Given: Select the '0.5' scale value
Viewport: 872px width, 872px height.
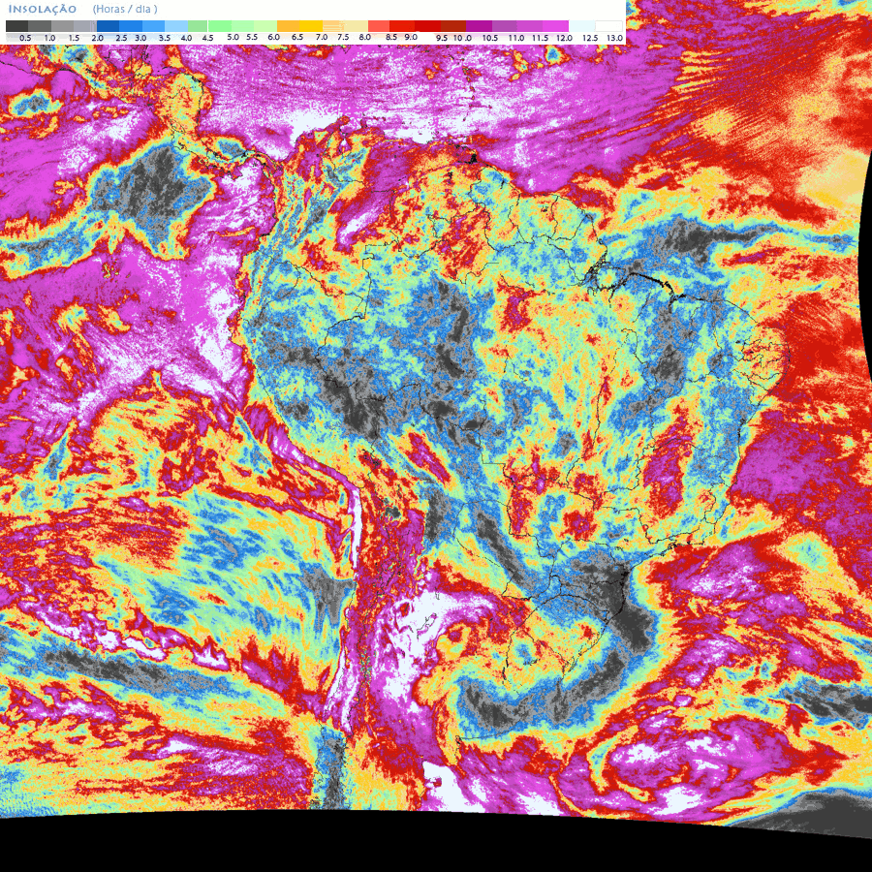Looking at the screenshot, I should [x=25, y=39].
